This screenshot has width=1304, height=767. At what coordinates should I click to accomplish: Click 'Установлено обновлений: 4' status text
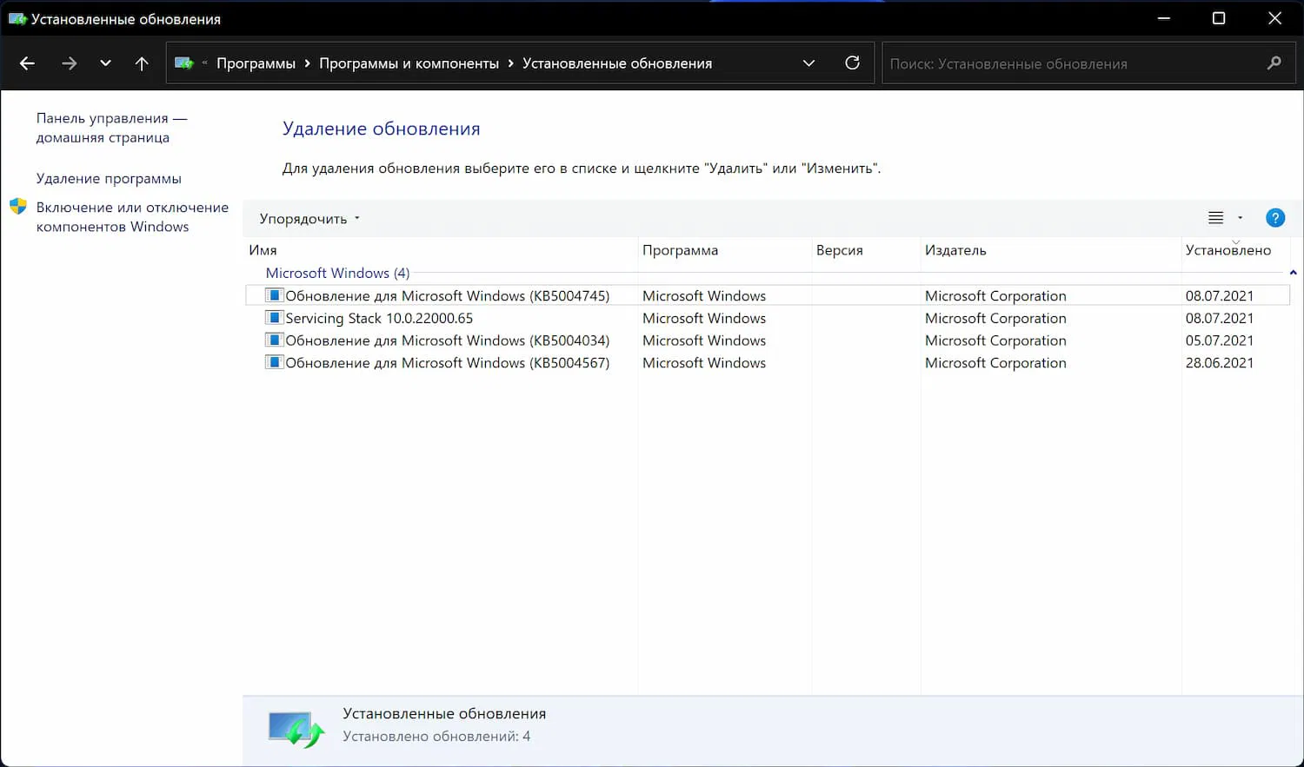(x=436, y=737)
